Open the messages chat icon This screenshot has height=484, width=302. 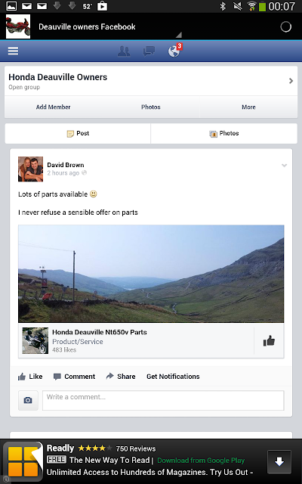coord(149,51)
